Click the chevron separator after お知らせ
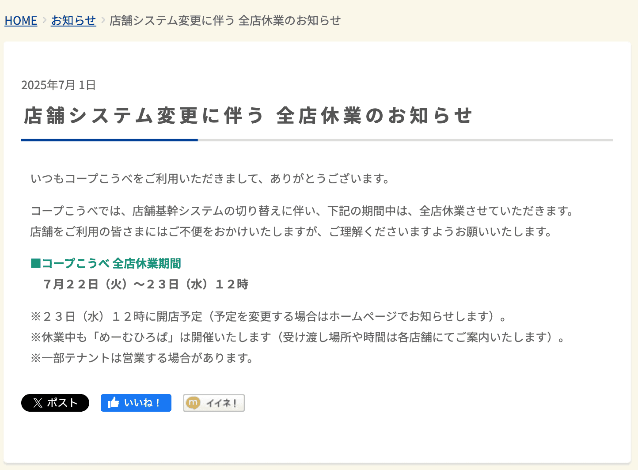 point(103,20)
